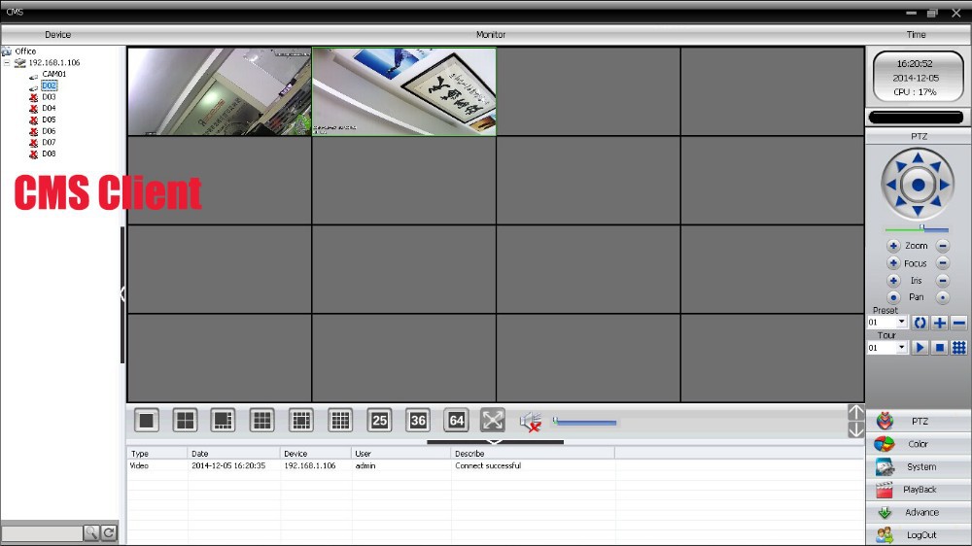Open PlayBack
Screen dimensions: 972x546
click(x=919, y=490)
